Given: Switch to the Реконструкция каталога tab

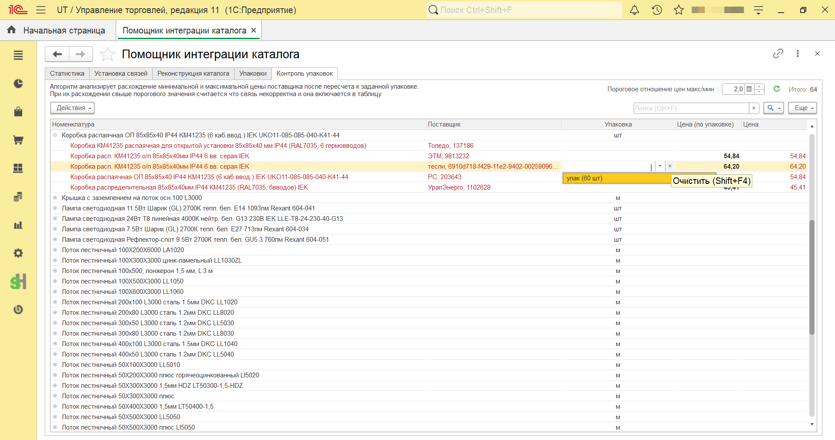Looking at the screenshot, I should tap(193, 73).
